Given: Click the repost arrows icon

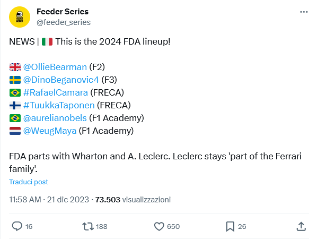Looking at the screenshot, I should (88, 226).
